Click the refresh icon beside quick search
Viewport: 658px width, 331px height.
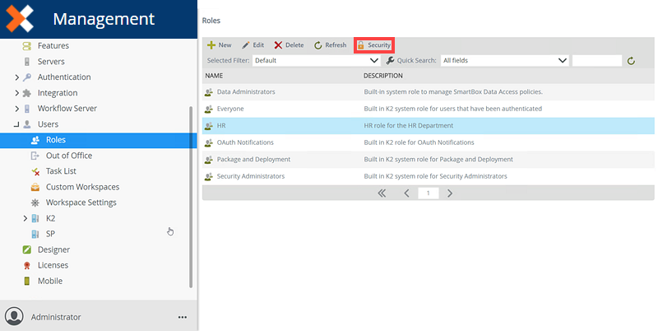(x=631, y=61)
